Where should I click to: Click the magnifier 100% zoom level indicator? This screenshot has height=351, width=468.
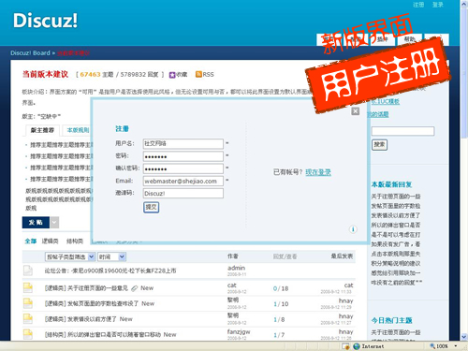[x=439, y=346]
